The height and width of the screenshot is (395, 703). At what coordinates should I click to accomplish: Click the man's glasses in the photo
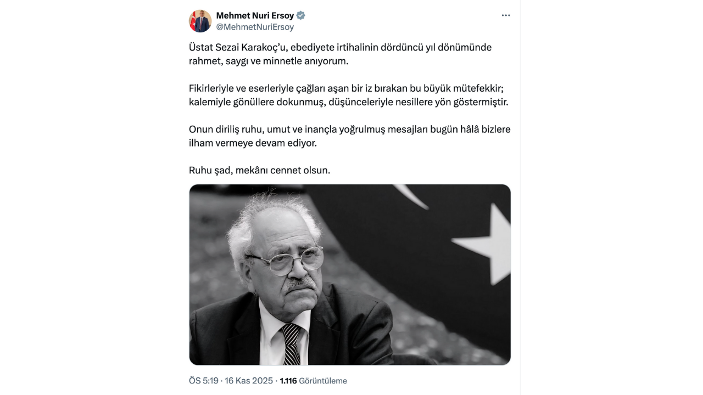286,259
